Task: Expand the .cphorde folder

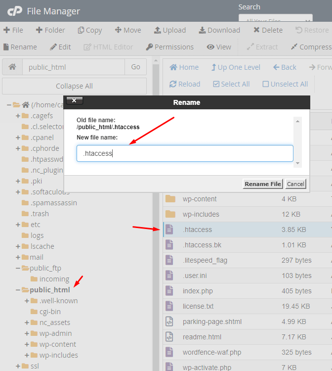Action: point(18,148)
